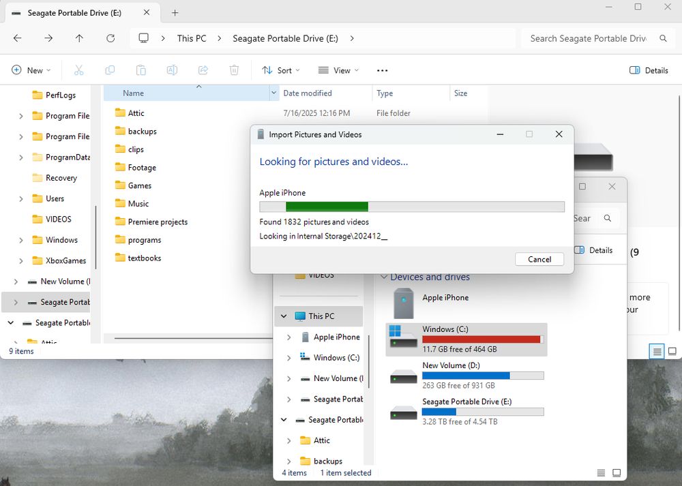Click search magnifier in the back Explorer window
The image size is (682, 486).
point(608,218)
